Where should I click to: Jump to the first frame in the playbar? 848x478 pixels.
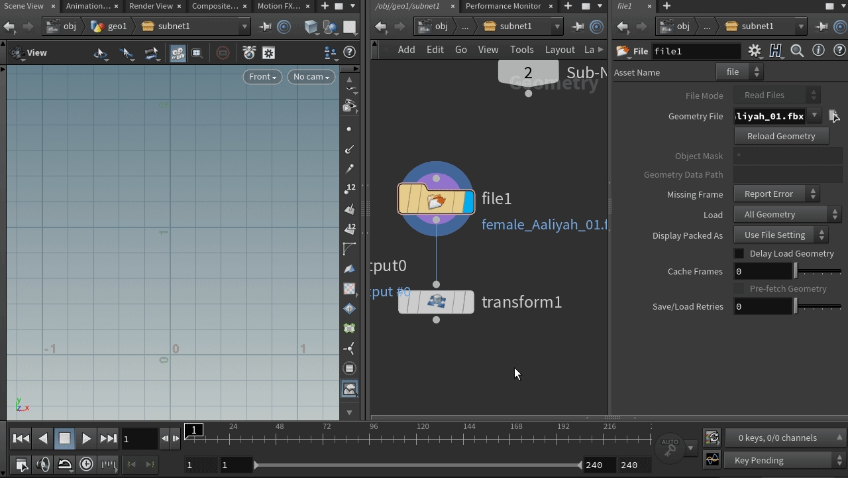21,438
